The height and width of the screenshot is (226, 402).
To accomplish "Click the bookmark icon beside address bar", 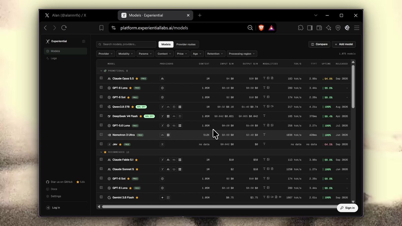I will coord(102,28).
